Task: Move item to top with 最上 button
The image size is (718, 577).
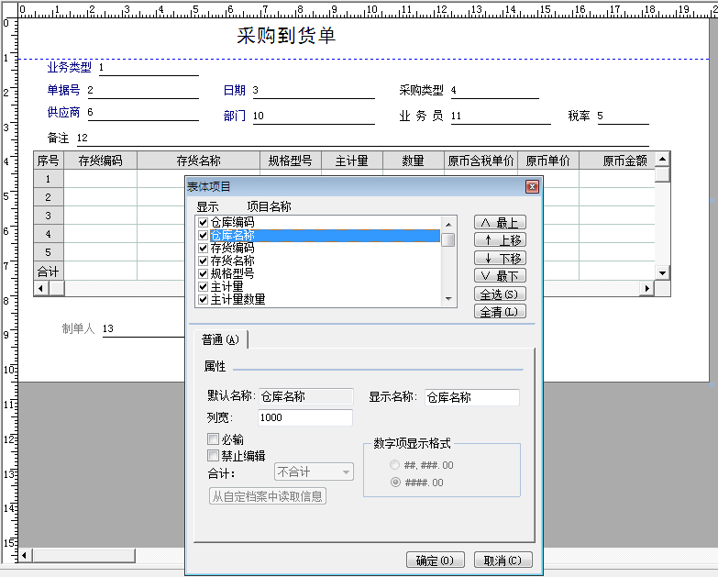Action: coord(500,223)
